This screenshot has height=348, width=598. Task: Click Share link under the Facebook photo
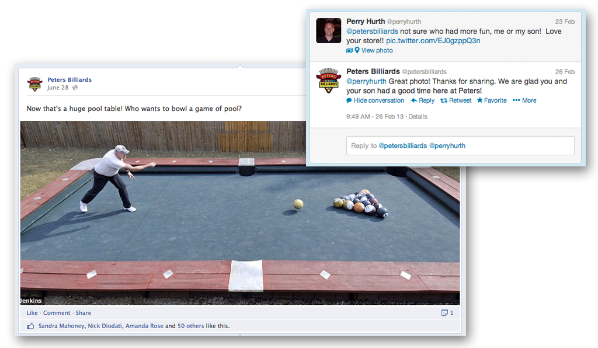84,313
